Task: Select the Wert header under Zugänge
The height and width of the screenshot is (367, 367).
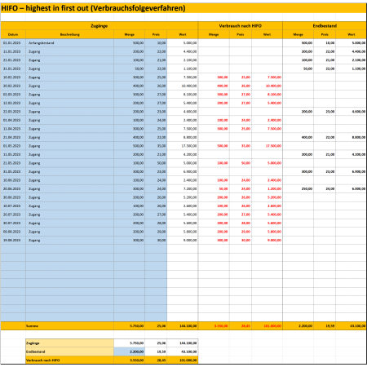Action: point(183,34)
